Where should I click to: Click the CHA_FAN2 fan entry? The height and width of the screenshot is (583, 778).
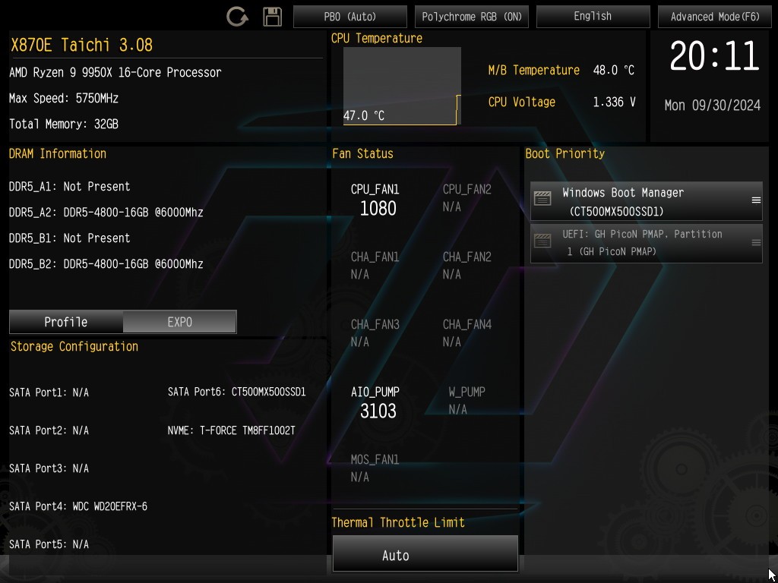pyautogui.click(x=467, y=266)
